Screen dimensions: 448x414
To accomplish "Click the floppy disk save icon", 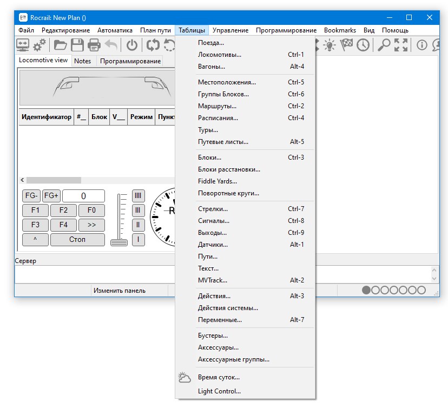I will (77, 45).
